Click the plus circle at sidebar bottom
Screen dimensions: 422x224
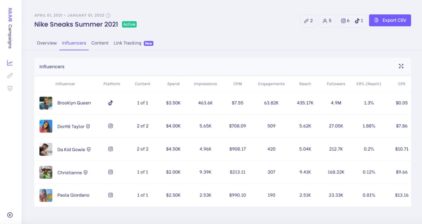tap(10, 215)
